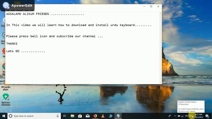Viewport: 212px width, 119px height.
Task: Click the 'Lets GO' line in Notepad
Action: click(26, 51)
